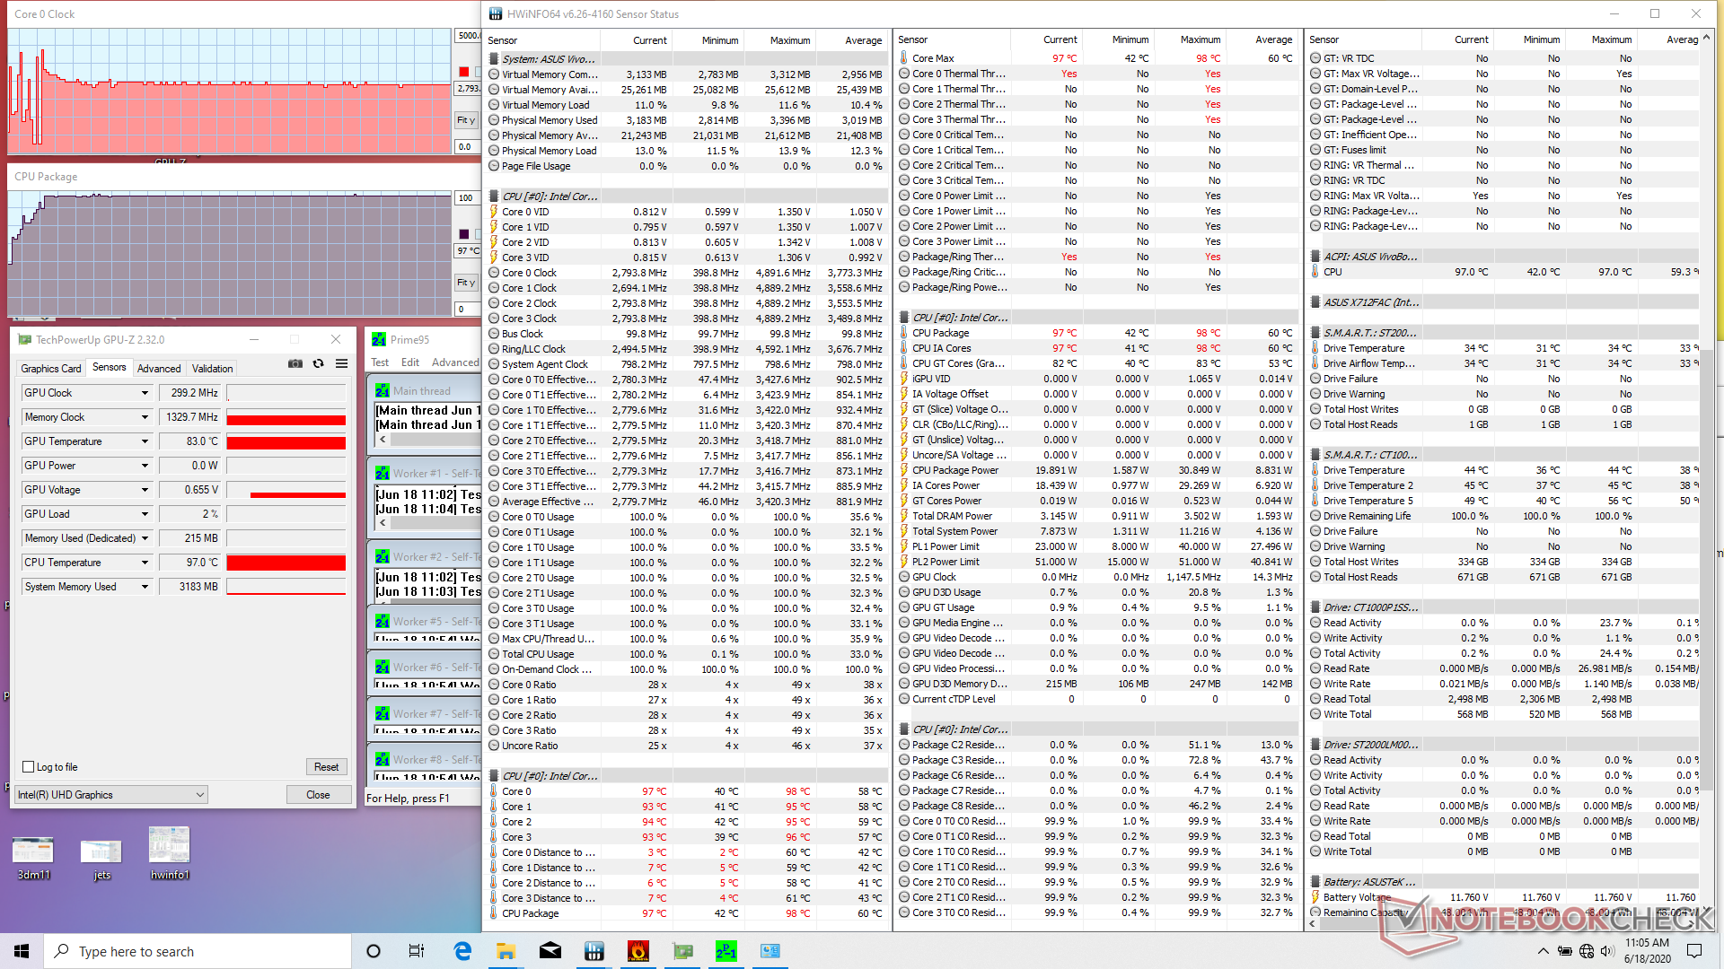Expand GPU Clock sensor dropdown arrow

tap(145, 393)
